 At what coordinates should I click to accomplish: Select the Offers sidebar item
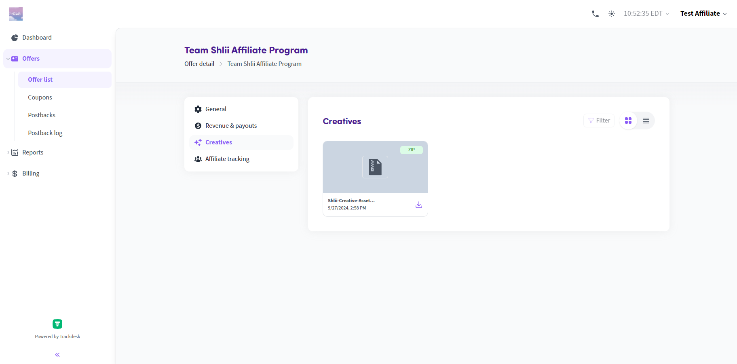[x=57, y=59]
